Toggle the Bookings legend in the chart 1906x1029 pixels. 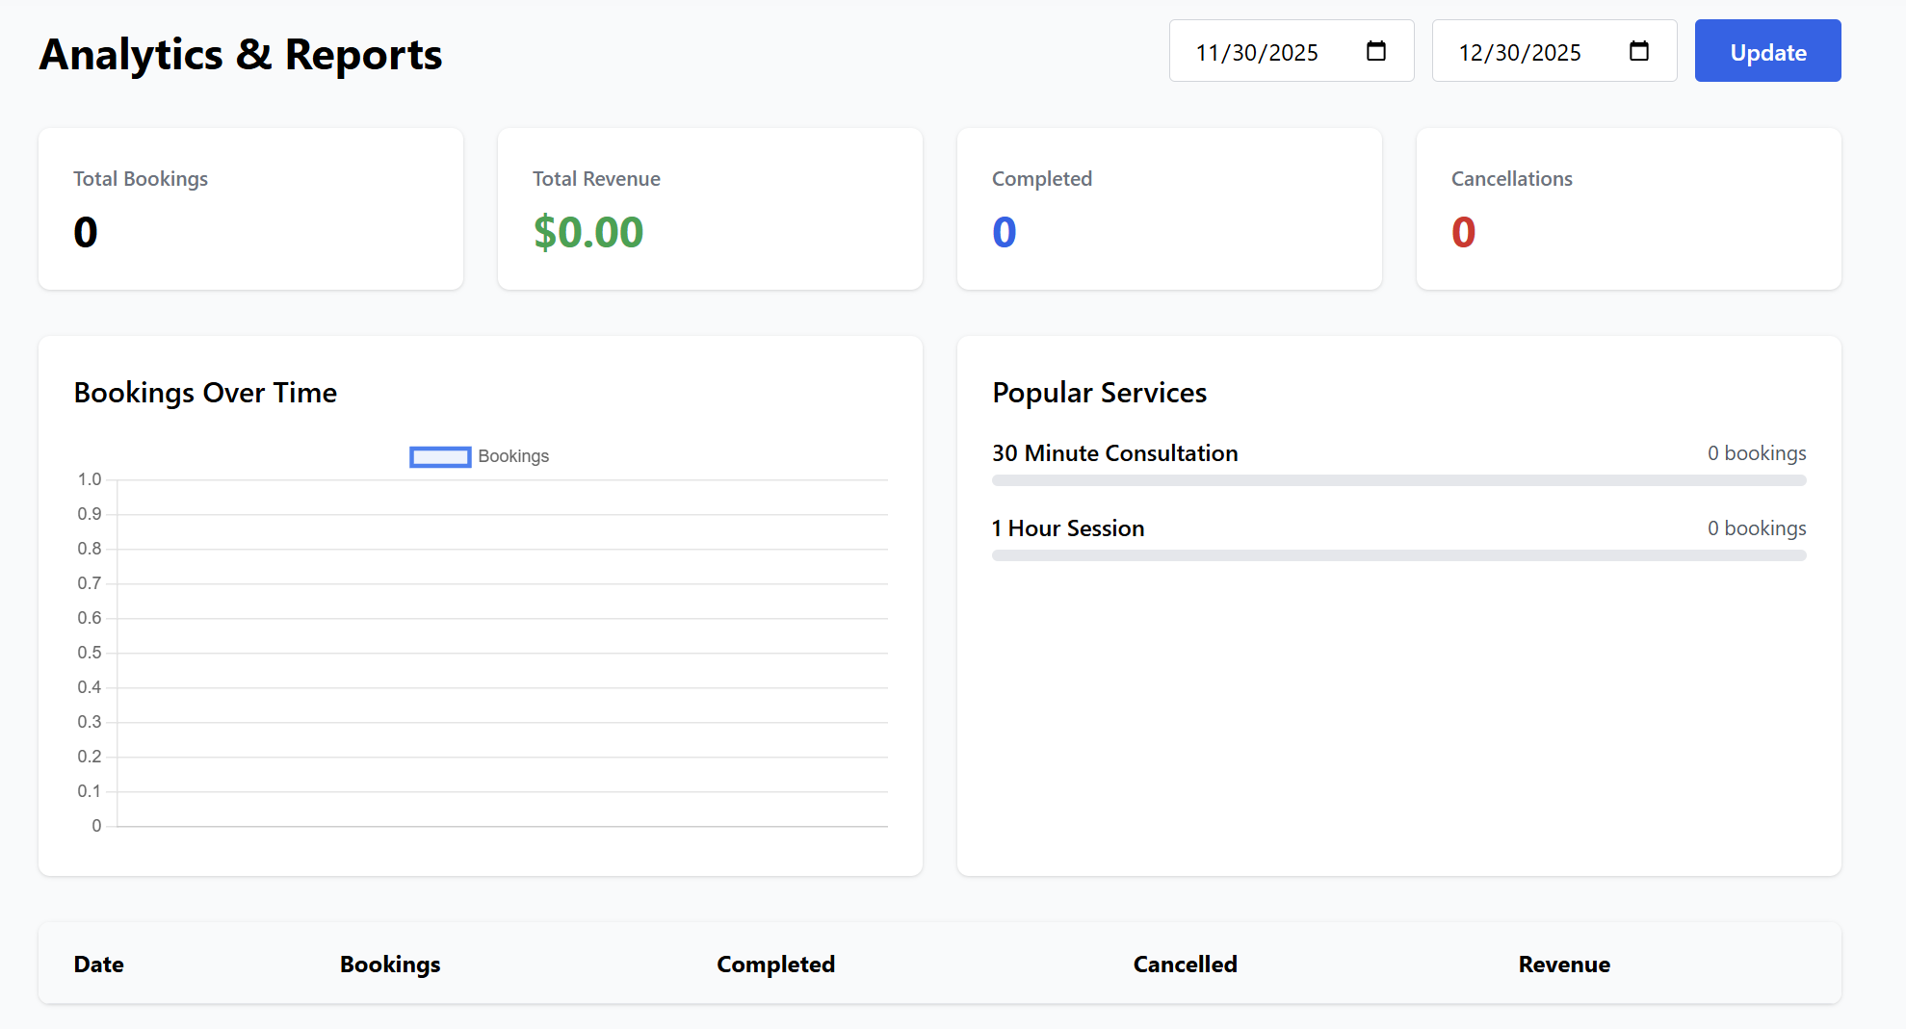pyautogui.click(x=480, y=456)
